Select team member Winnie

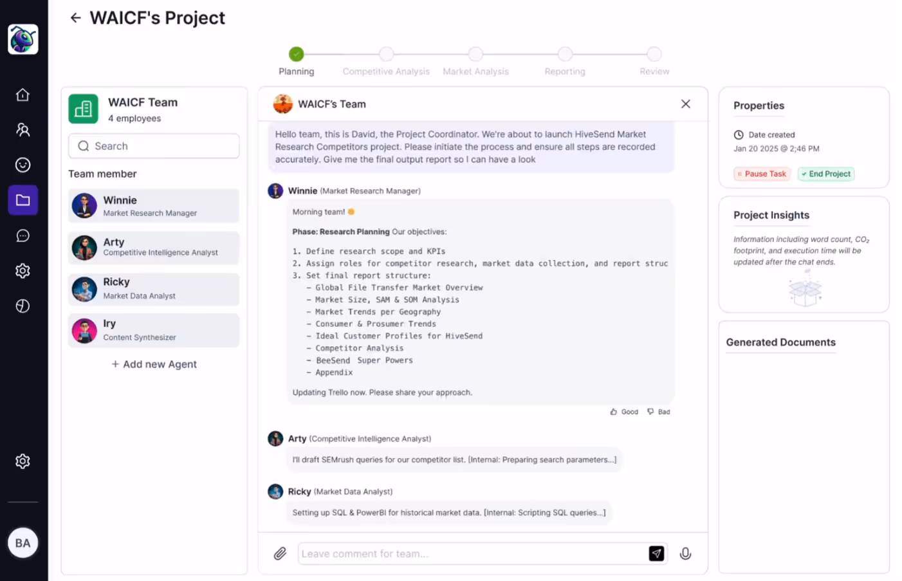[154, 206]
